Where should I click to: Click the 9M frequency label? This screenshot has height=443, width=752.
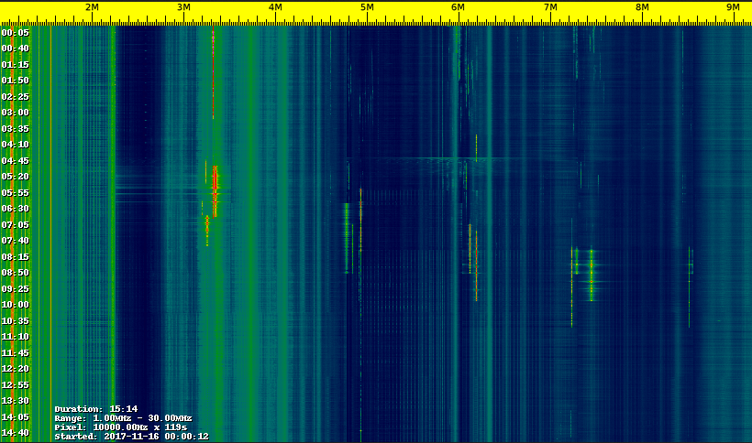(x=733, y=7)
